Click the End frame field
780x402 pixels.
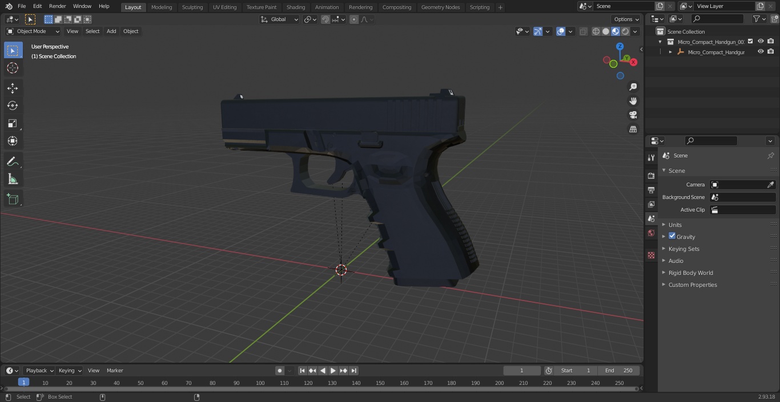coord(619,371)
